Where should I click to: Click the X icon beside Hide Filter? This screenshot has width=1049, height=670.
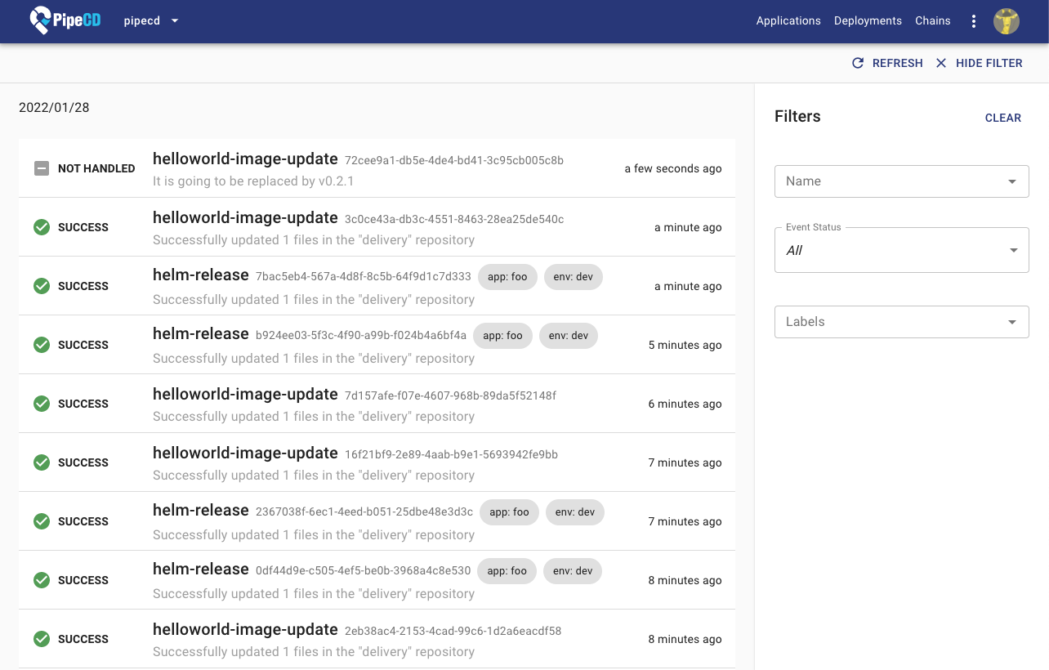[941, 63]
